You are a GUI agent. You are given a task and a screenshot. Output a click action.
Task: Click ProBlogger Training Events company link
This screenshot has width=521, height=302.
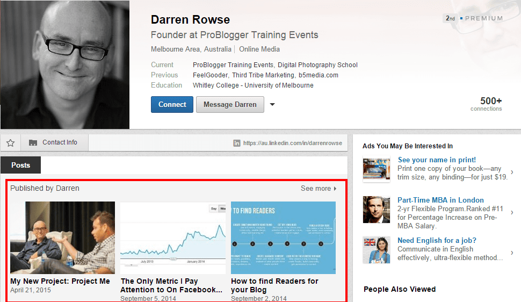tap(233, 65)
